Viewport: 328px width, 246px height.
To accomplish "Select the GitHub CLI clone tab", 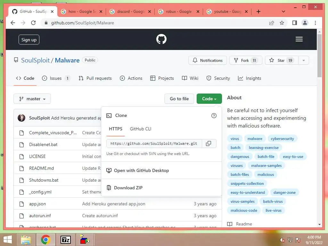I will (141, 129).
